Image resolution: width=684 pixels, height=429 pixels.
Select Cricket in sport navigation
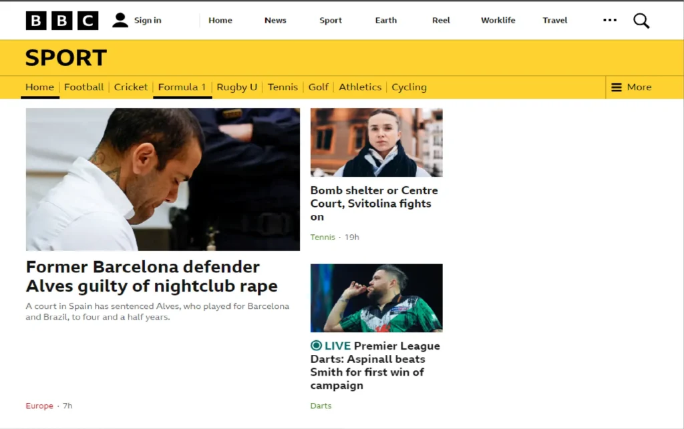point(131,87)
